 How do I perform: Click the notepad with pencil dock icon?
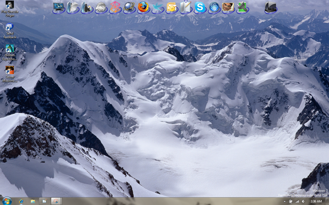click(x=186, y=7)
